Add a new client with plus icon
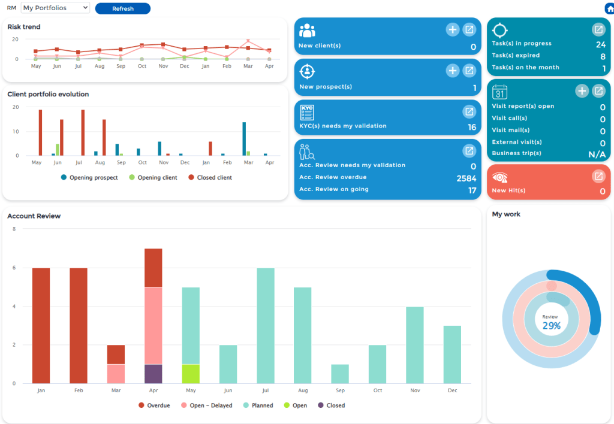614x424 pixels. [x=452, y=30]
